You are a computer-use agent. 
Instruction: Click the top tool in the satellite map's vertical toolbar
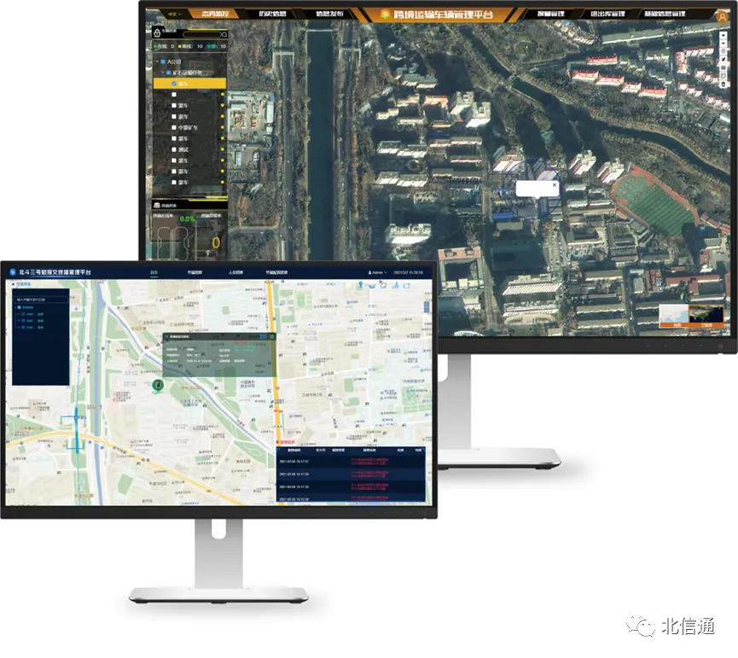coord(723,27)
